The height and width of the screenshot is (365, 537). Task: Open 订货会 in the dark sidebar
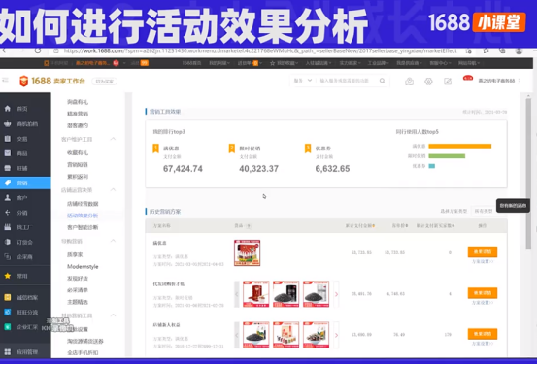[x=24, y=242]
